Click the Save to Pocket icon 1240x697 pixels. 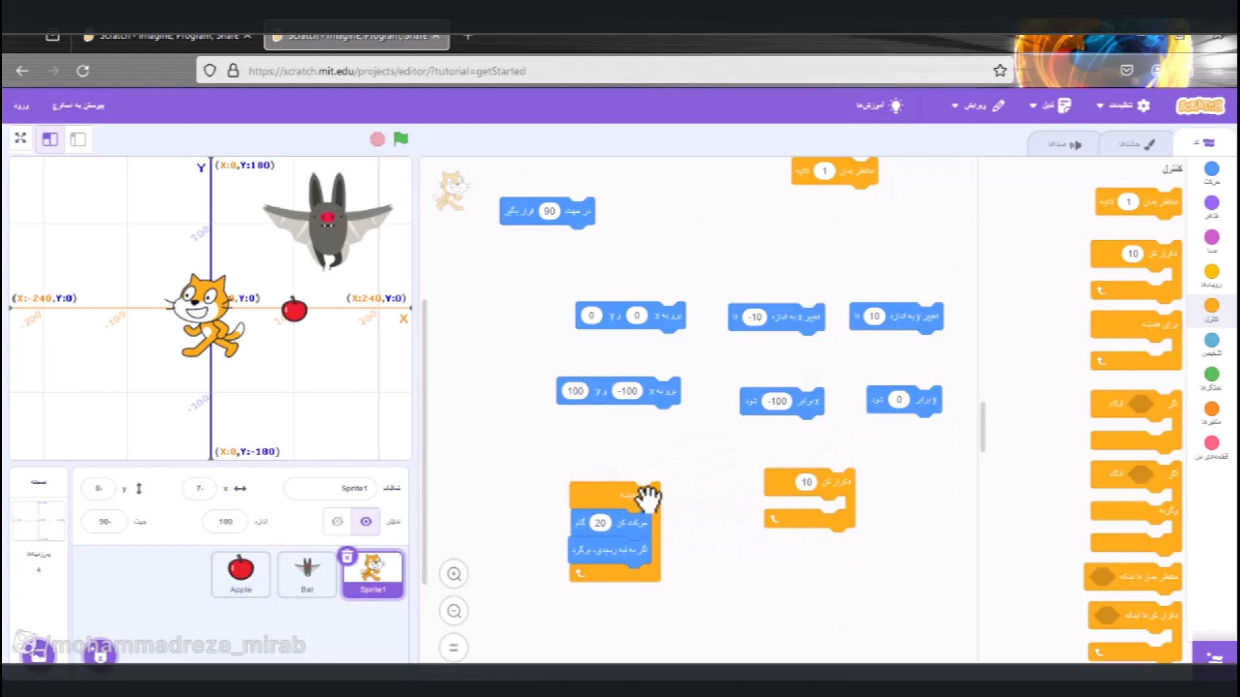click(1126, 70)
